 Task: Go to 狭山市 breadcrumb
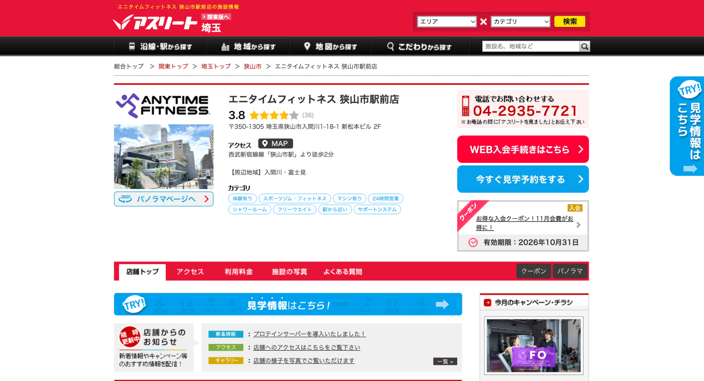pyautogui.click(x=253, y=66)
